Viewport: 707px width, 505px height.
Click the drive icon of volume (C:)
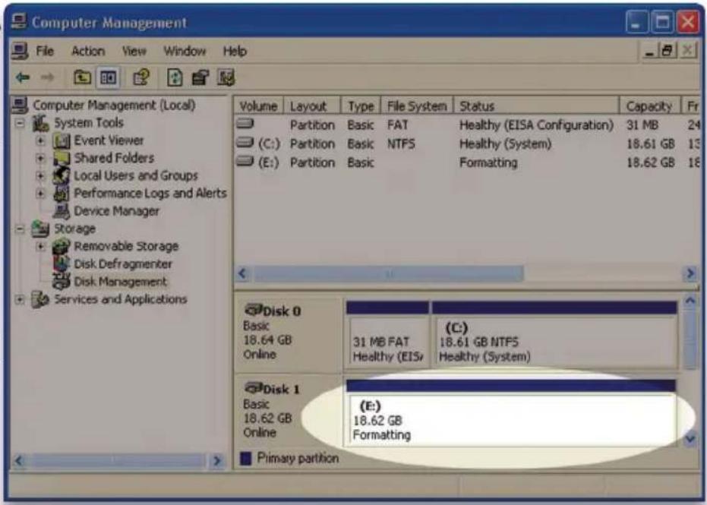(x=245, y=143)
